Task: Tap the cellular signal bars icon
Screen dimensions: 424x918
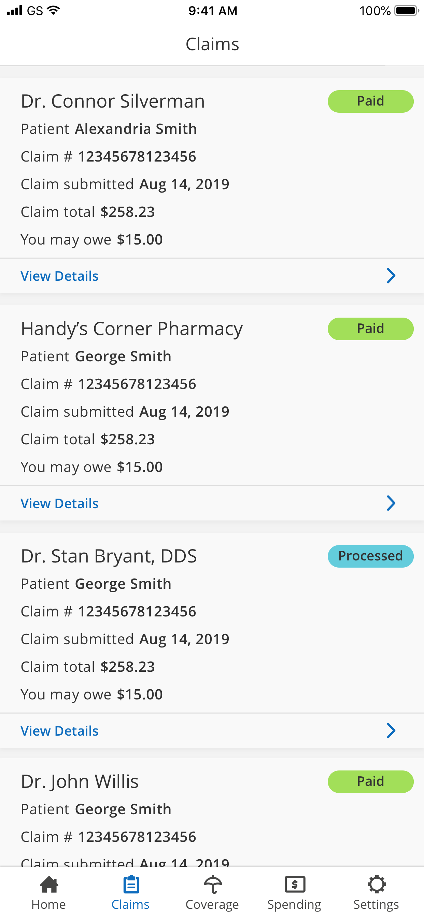Action: click(15, 10)
